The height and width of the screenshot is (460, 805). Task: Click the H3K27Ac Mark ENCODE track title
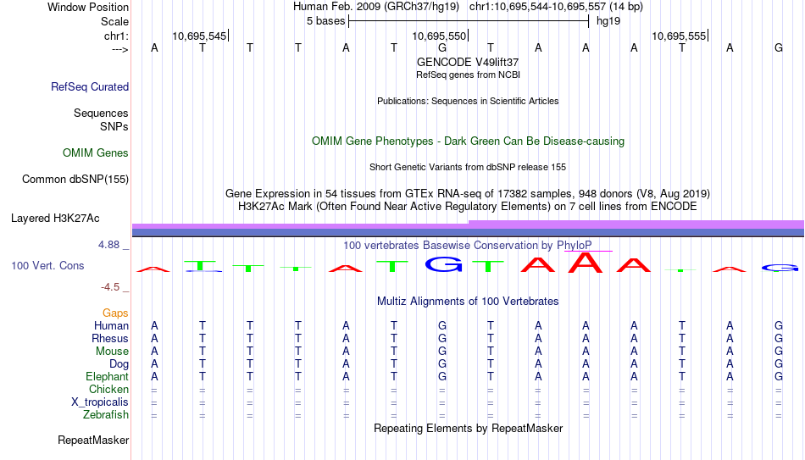(x=468, y=207)
